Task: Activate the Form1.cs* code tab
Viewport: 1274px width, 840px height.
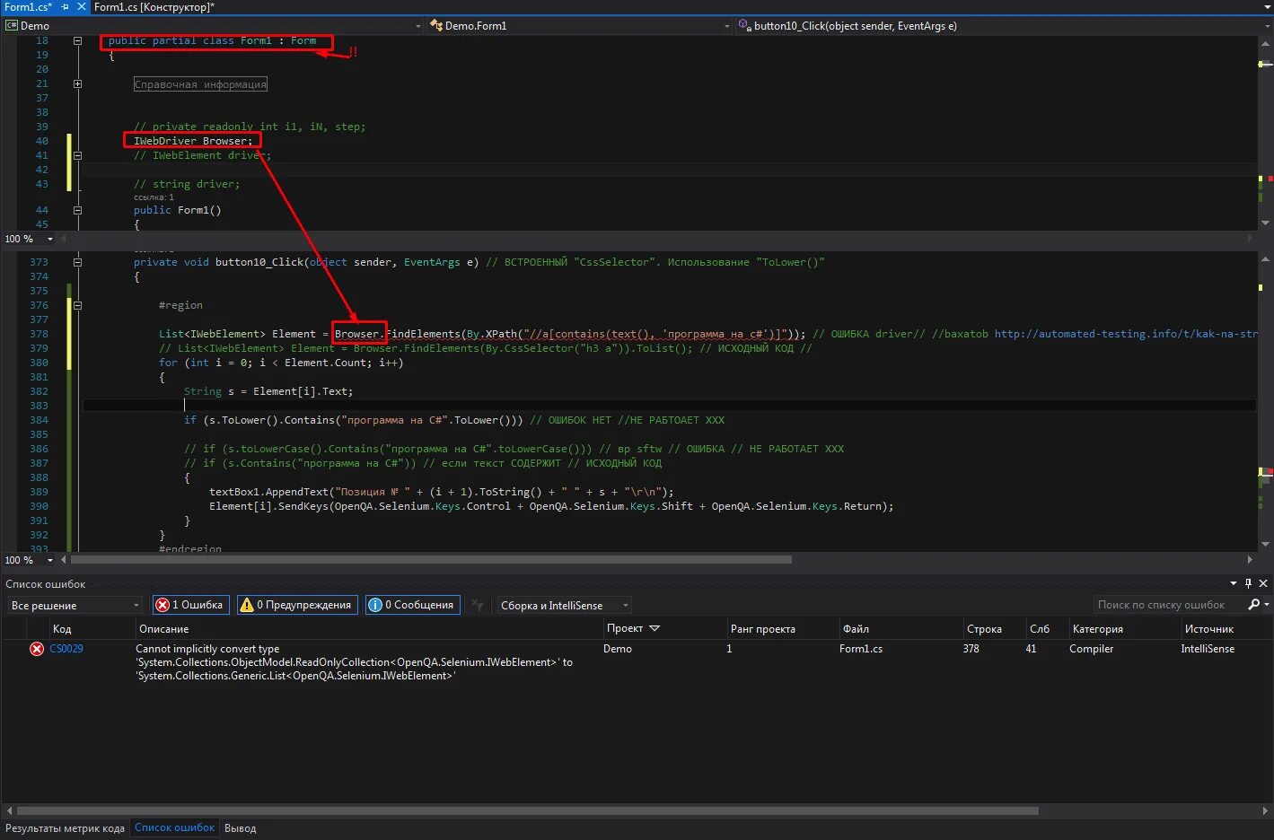Action: click(x=29, y=6)
